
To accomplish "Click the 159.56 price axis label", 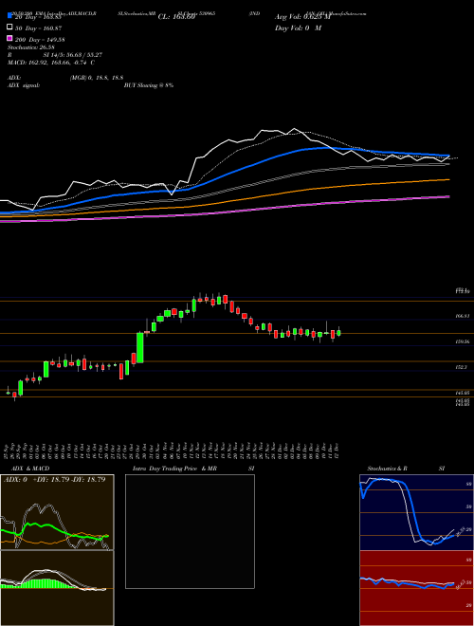I will click(x=463, y=341).
